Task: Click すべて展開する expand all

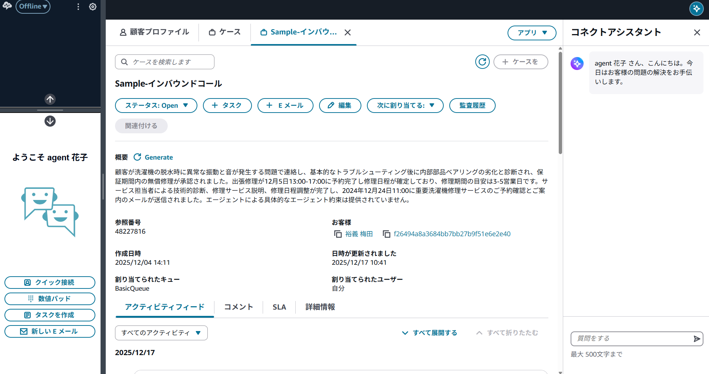Action: 430,333
